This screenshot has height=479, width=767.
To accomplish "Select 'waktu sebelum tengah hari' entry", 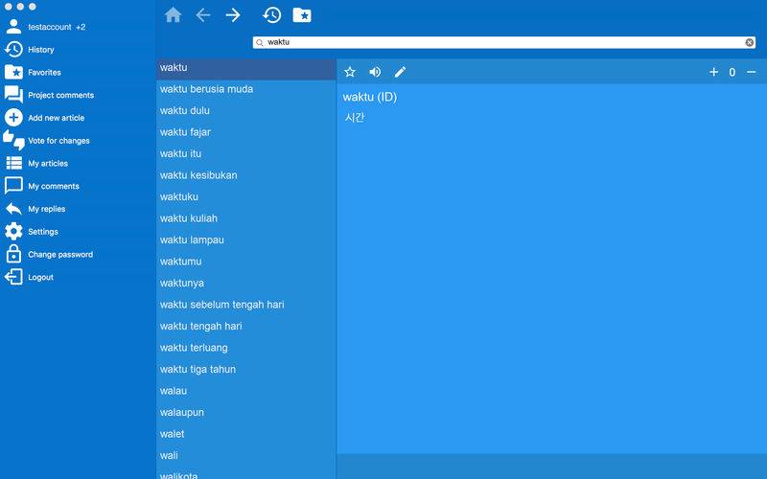I will click(x=246, y=304).
